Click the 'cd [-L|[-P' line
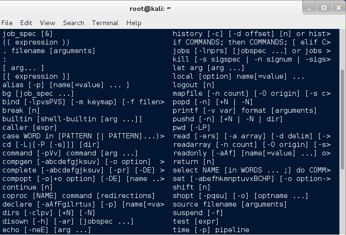Image resolution: width=346 pixels, height=235 pixels. pyautogui.click(x=51, y=145)
